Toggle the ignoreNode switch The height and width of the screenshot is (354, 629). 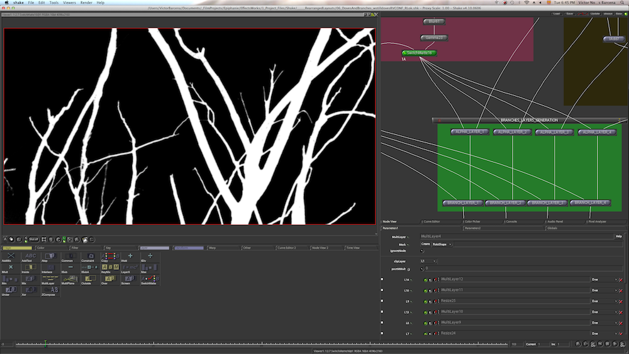click(421, 251)
